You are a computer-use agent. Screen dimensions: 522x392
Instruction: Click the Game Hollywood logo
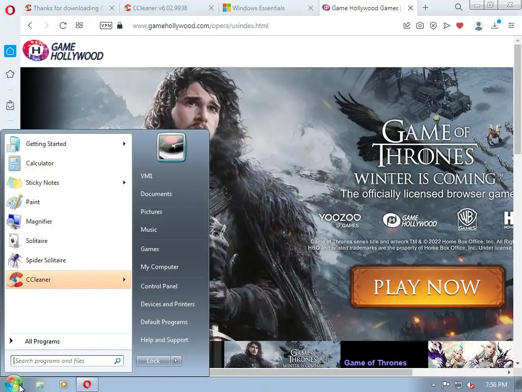[63, 51]
